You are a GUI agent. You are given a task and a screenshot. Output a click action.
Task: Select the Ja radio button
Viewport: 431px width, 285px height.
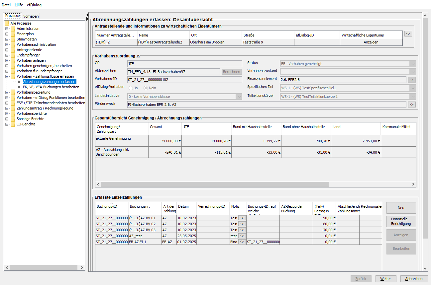[131, 88]
